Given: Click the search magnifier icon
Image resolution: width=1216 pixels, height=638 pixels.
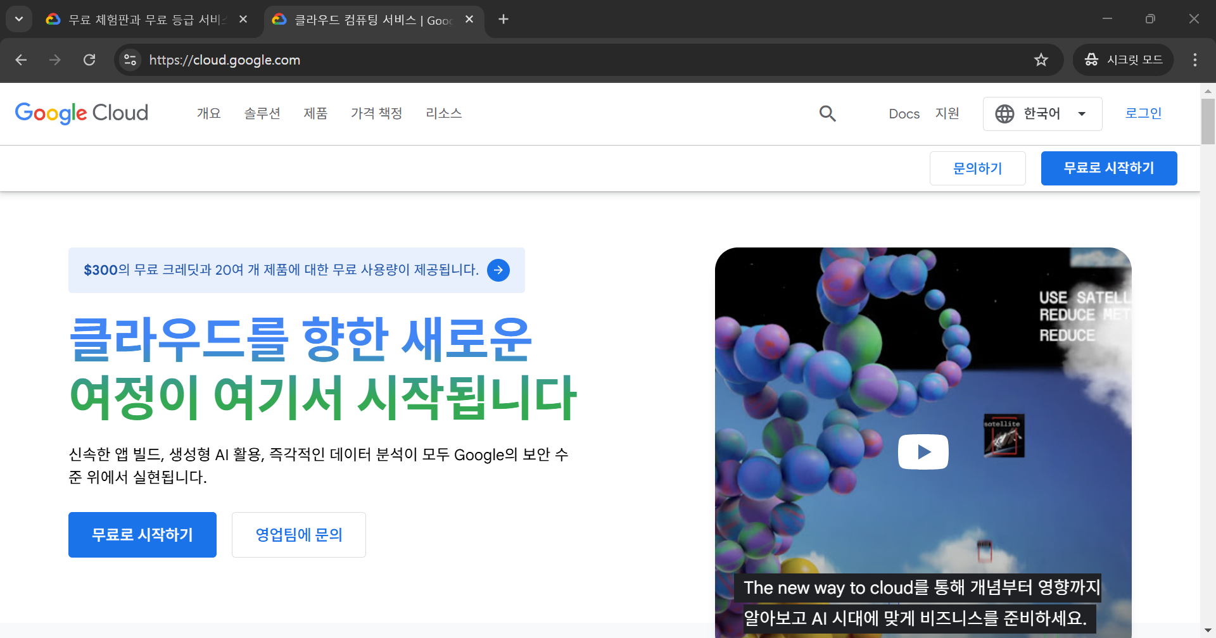Looking at the screenshot, I should click(828, 113).
